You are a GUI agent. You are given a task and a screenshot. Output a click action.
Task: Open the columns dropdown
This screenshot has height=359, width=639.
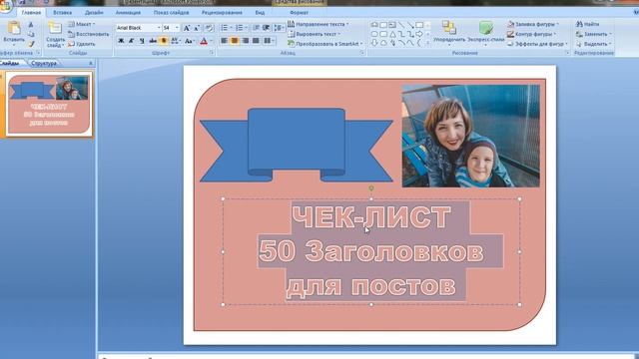click(x=269, y=41)
